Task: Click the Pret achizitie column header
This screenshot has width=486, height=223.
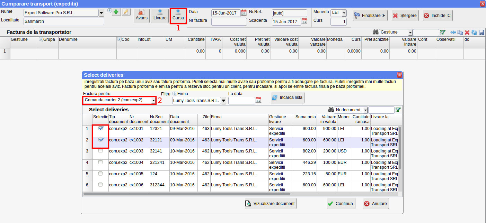Action: (x=376, y=42)
